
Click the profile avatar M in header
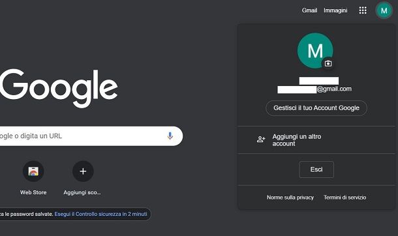[x=384, y=10]
